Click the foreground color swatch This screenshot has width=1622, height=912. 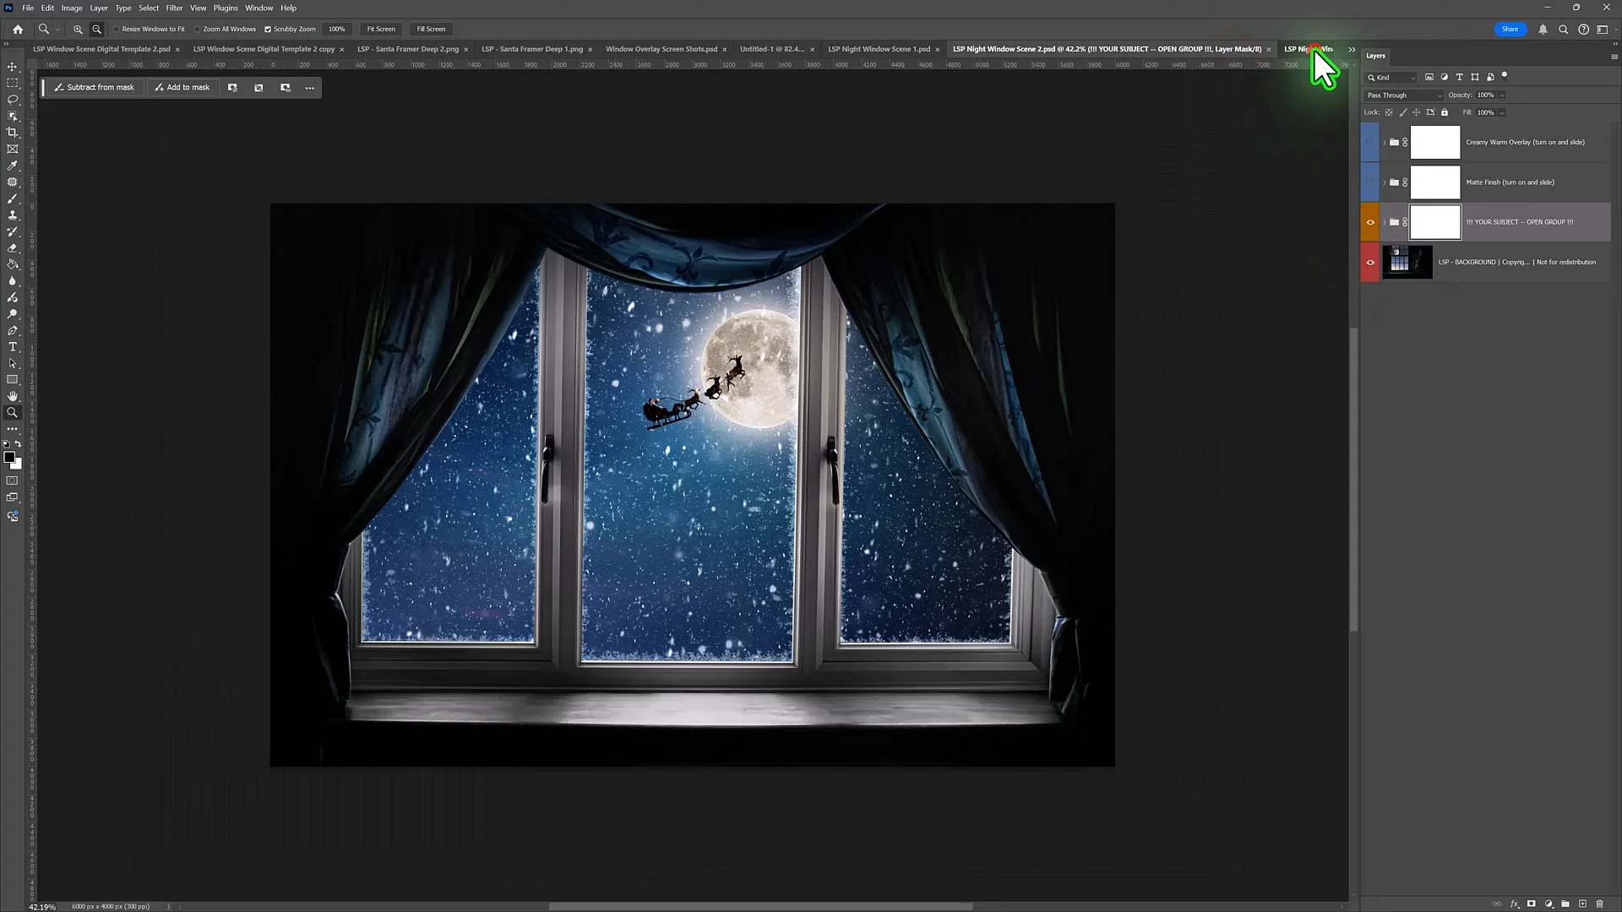coord(8,457)
